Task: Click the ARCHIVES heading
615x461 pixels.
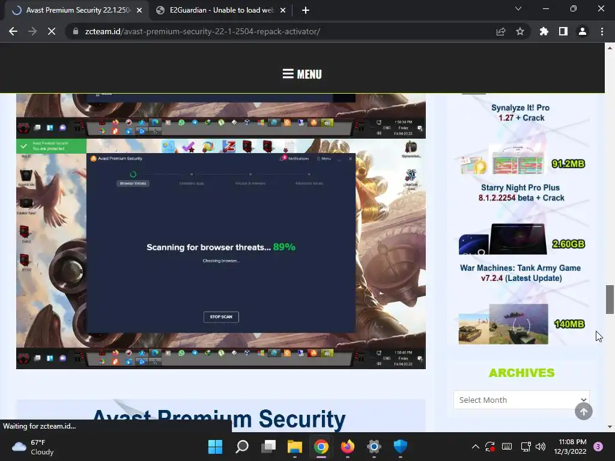Action: coord(521,373)
